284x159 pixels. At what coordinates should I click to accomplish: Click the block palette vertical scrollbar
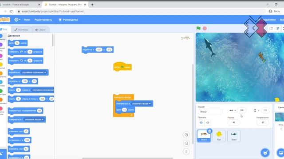[53, 40]
